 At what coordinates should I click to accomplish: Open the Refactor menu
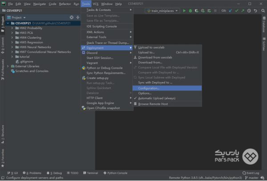(x=65, y=4)
